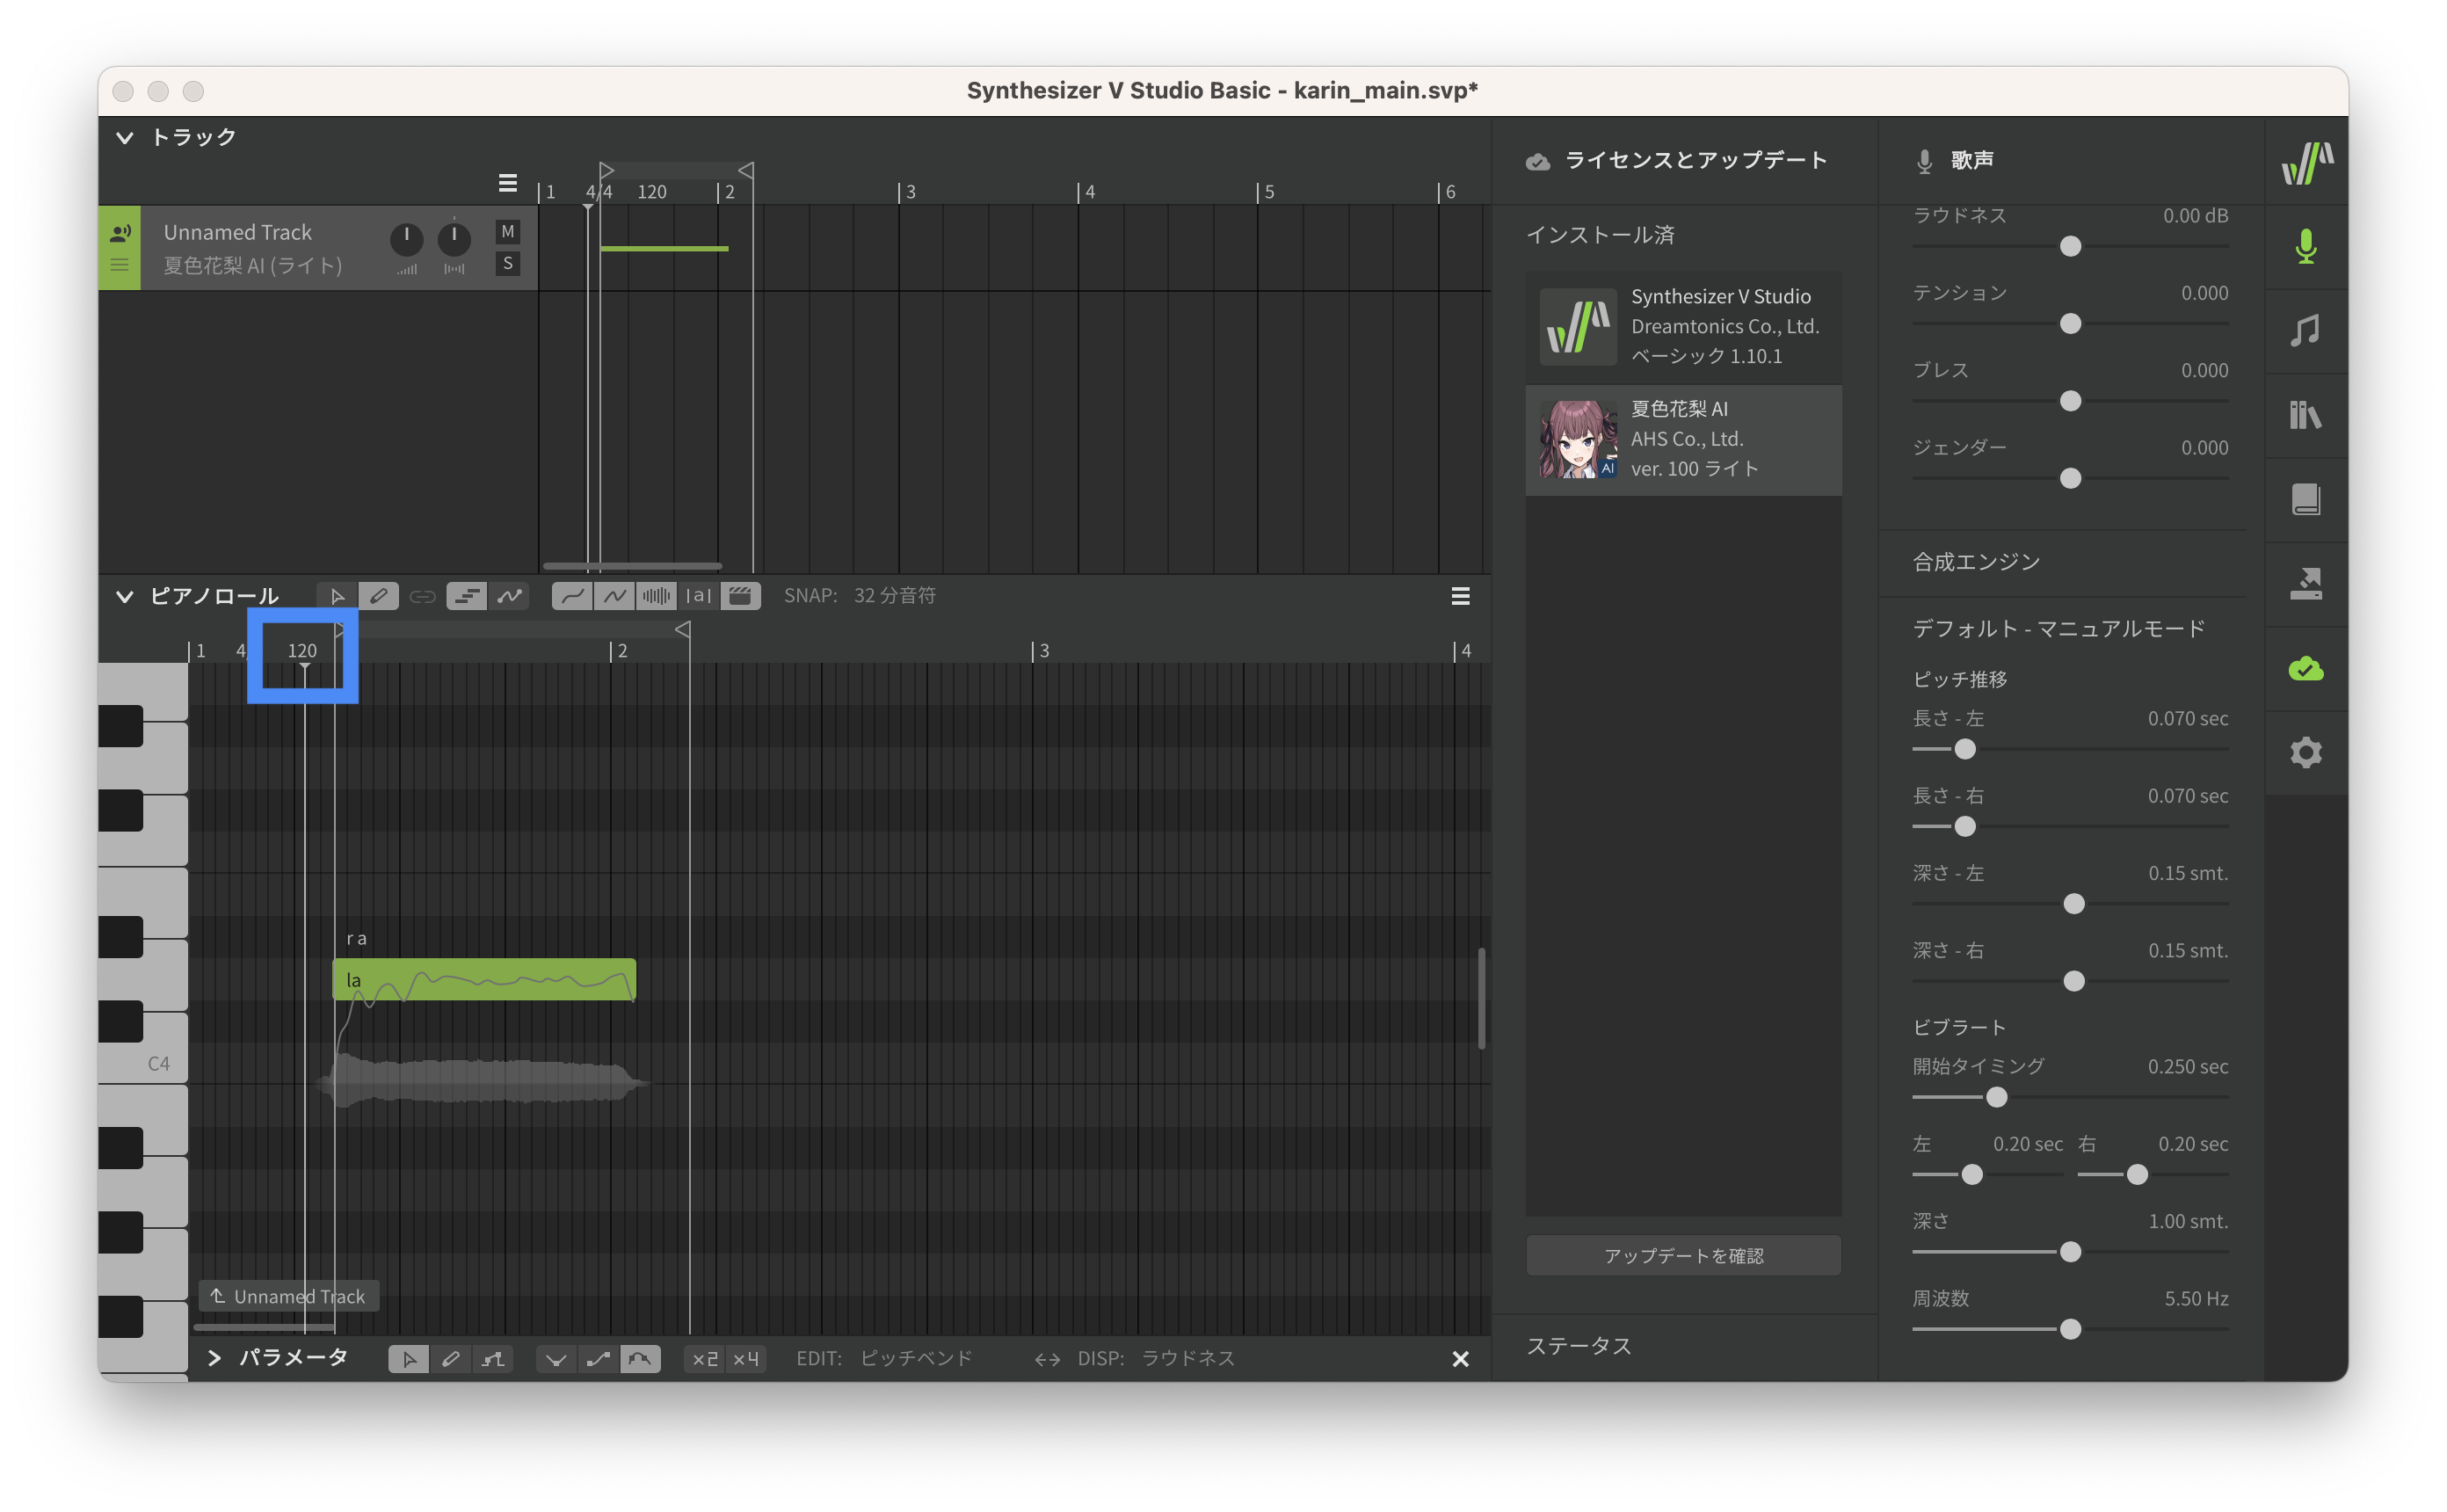Viewport: 2447px width, 1512px height.
Task: Toggle smooth pitch curve display
Action: (573, 596)
